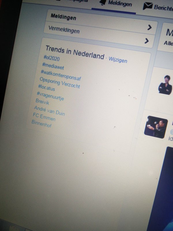Screen dimensions: 173x231
Task: Expand the Vermeldingen row chevron
Action: click(x=146, y=41)
